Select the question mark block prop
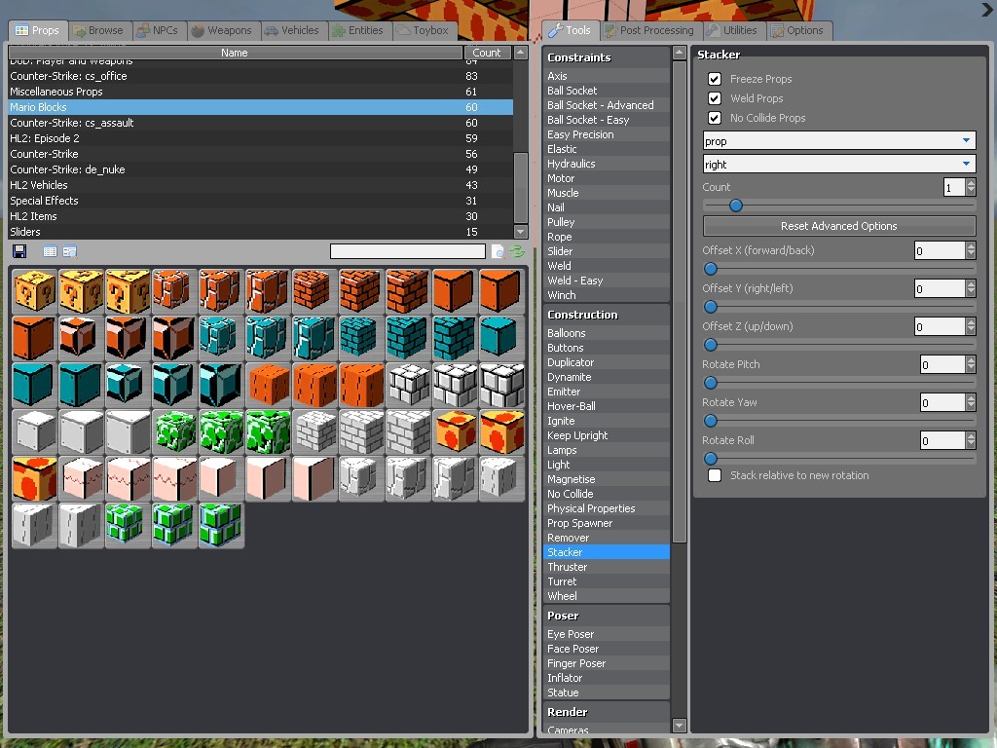The image size is (997, 748). 33,289
